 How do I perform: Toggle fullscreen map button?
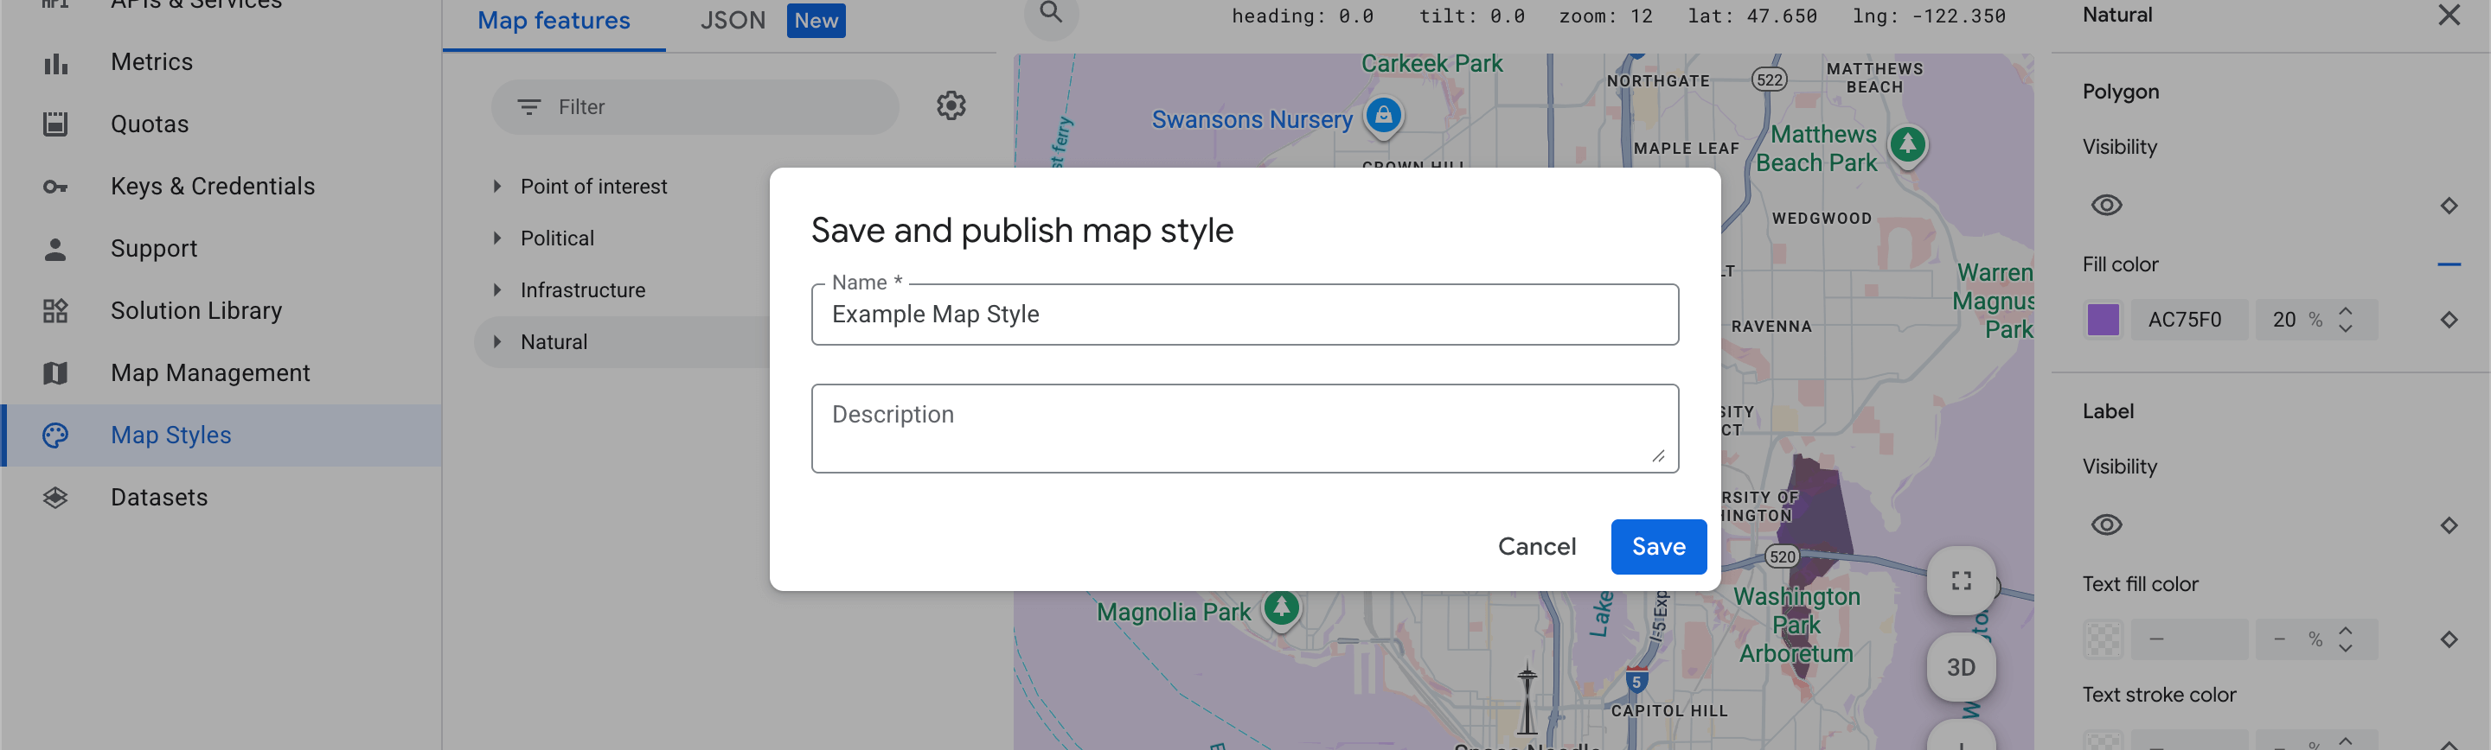pos(1961,581)
